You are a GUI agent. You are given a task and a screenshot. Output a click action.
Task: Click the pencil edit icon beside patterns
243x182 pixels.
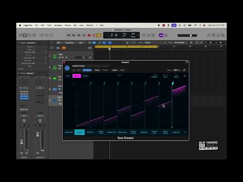coord(185,132)
